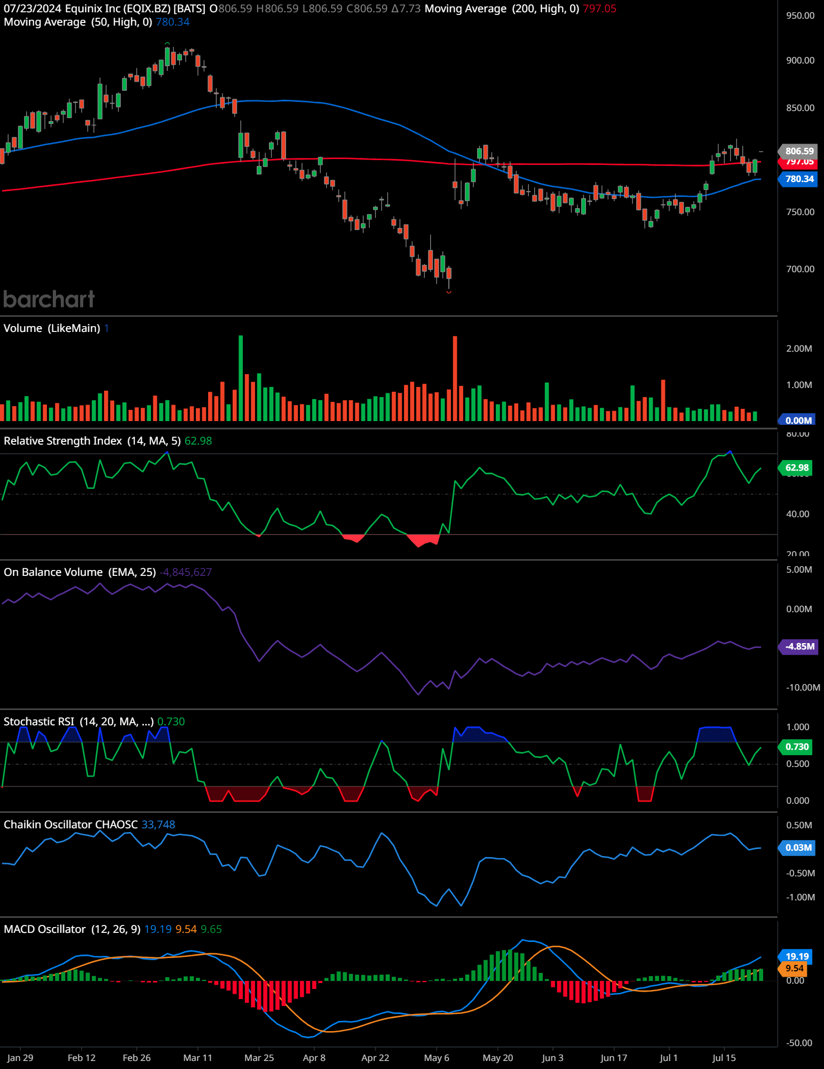Click the 0.00M volume axis tag
This screenshot has width=824, height=1069.
(797, 421)
